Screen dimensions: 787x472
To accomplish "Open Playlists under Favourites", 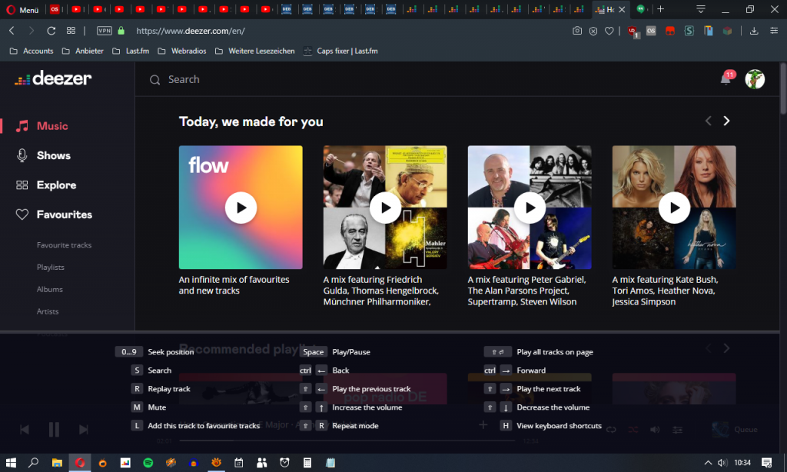I will 50,267.
